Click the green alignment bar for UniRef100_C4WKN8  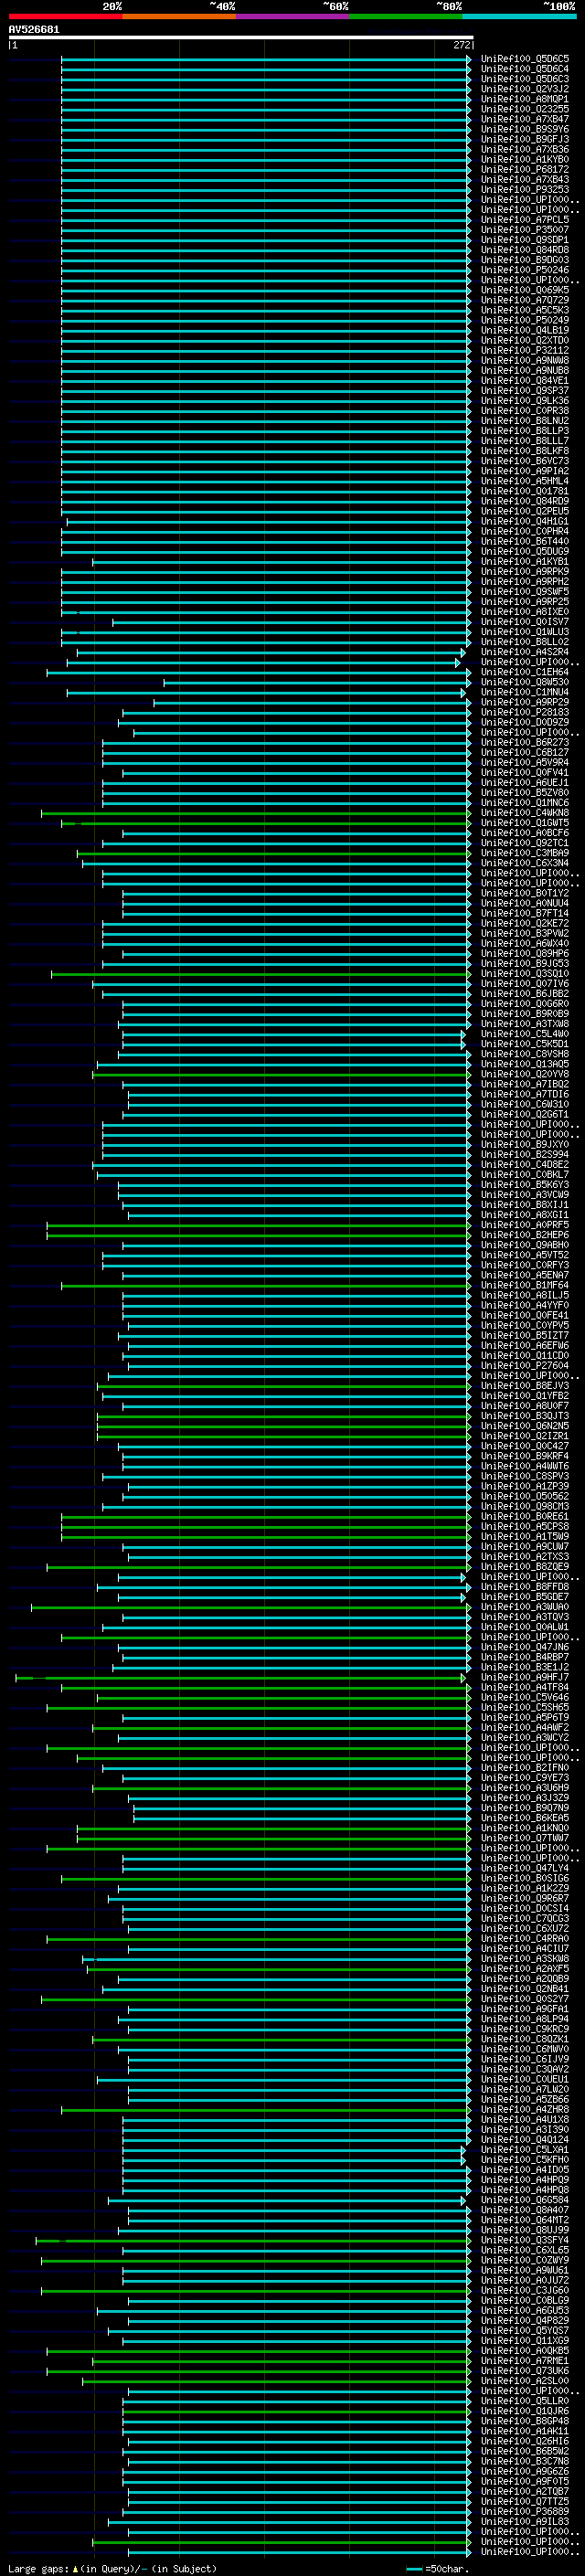point(255,813)
